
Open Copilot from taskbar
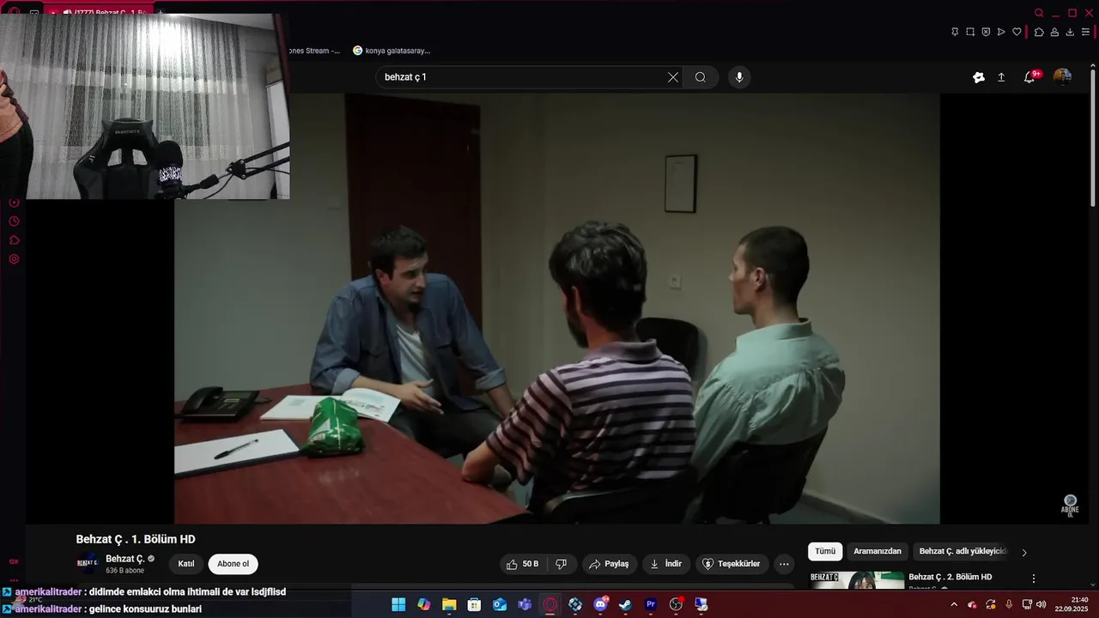[424, 604]
